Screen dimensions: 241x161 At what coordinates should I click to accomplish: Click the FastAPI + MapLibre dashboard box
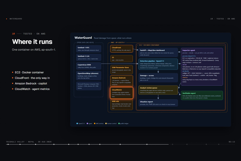click(158, 52)
